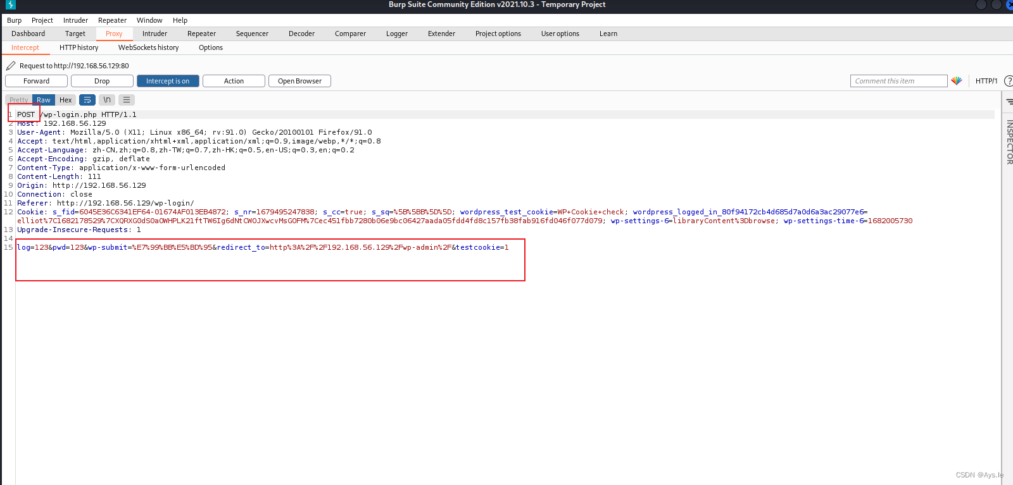The height and width of the screenshot is (485, 1013).
Task: Click the User-Agent header line
Action: tap(194, 132)
